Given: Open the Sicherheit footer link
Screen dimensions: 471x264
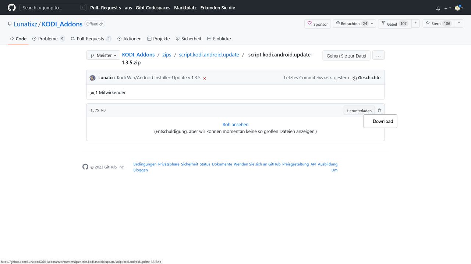Looking at the screenshot, I should coord(190,164).
